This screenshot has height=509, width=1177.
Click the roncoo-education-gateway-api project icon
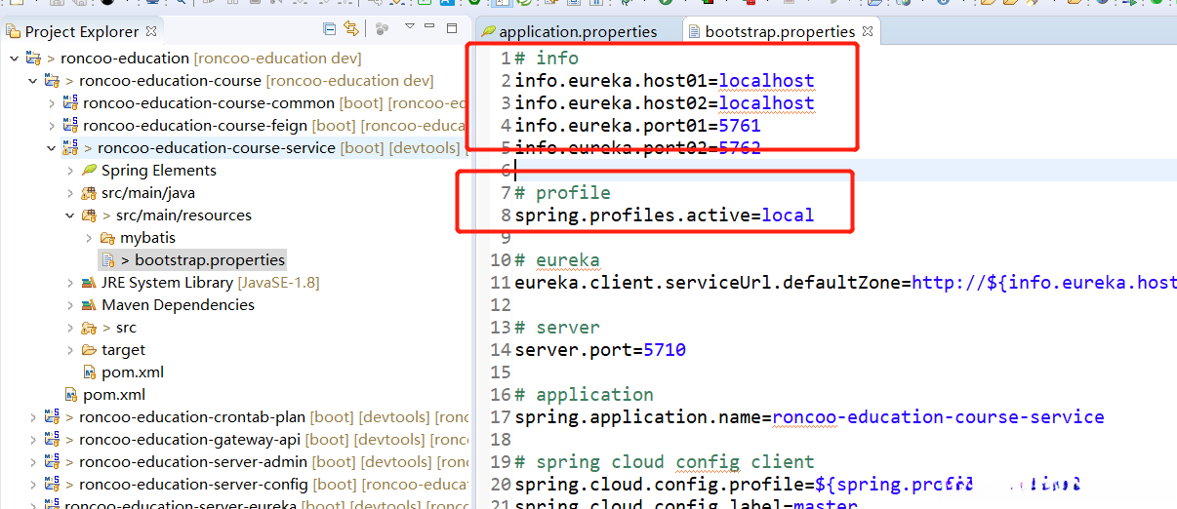(51, 440)
